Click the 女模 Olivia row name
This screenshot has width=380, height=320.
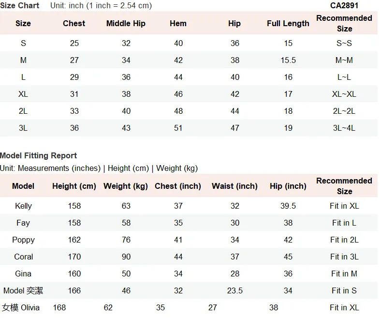pos(21,307)
